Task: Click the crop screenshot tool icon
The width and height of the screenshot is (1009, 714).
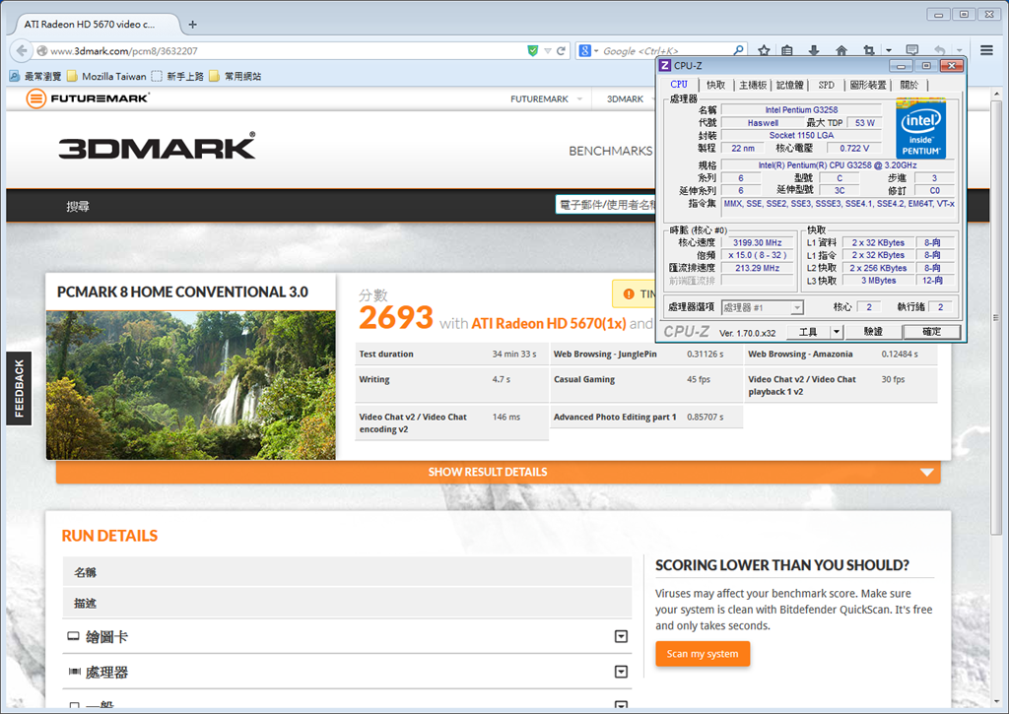Action: [869, 50]
